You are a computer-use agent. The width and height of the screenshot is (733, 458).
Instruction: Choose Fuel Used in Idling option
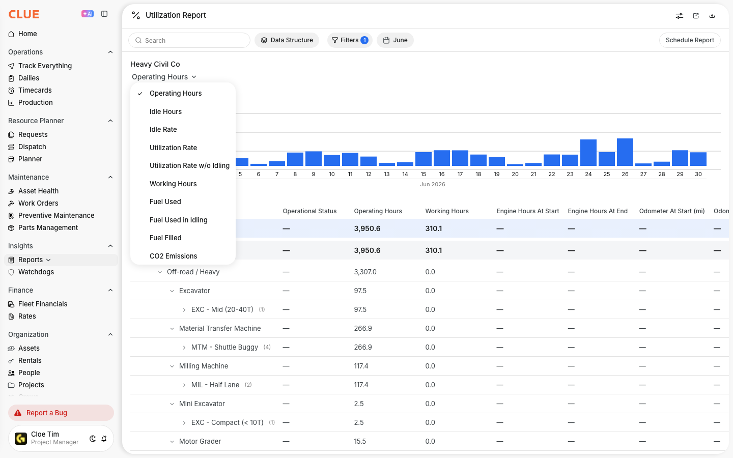[178, 220]
